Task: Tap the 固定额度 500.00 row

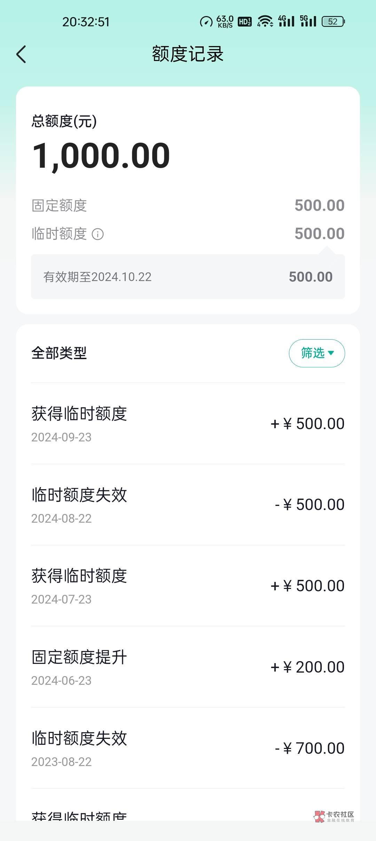Action: pos(188,205)
